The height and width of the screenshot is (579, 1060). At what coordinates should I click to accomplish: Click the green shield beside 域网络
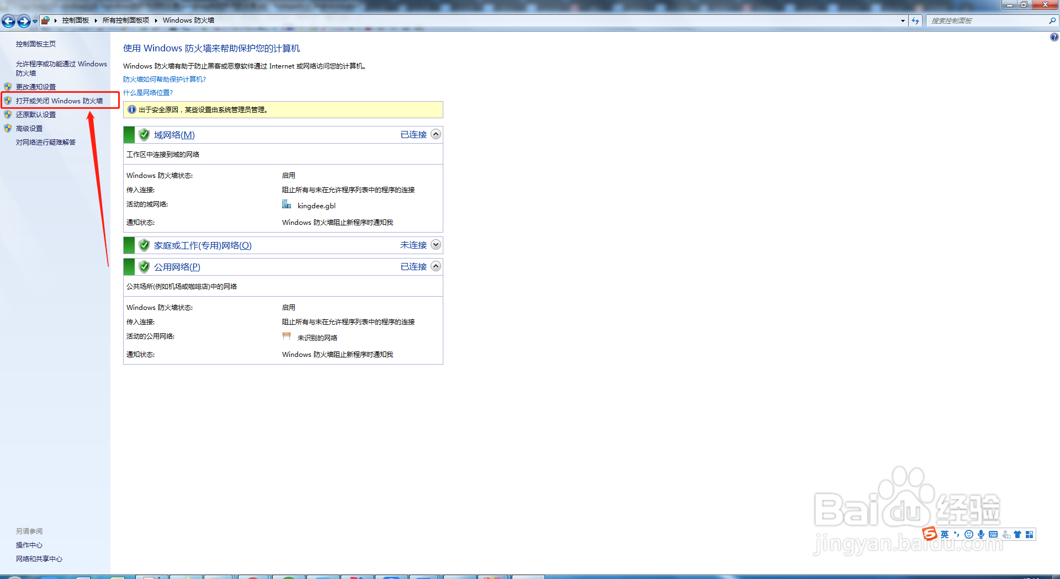pyautogui.click(x=144, y=134)
